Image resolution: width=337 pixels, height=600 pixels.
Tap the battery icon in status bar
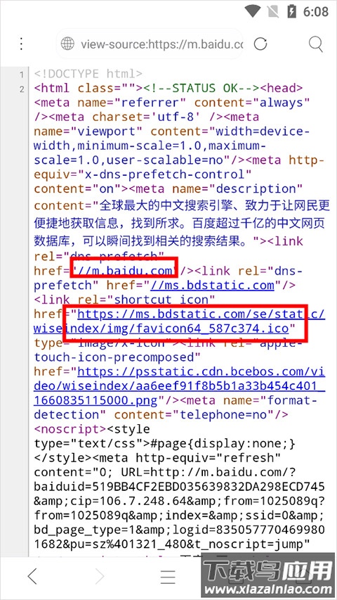point(292,11)
